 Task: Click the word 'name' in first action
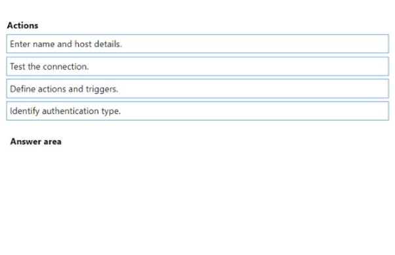coord(43,44)
